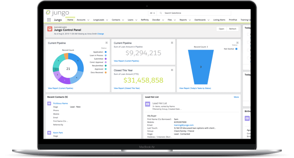Screen dimensions: 294x158
Task: Select the Home tab
Action: (70, 20)
